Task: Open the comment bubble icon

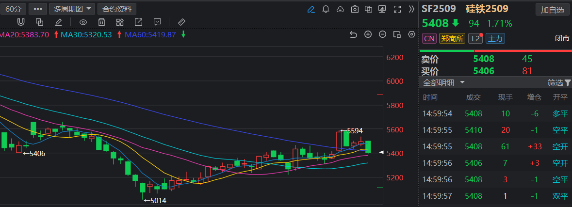Action: (x=157, y=22)
